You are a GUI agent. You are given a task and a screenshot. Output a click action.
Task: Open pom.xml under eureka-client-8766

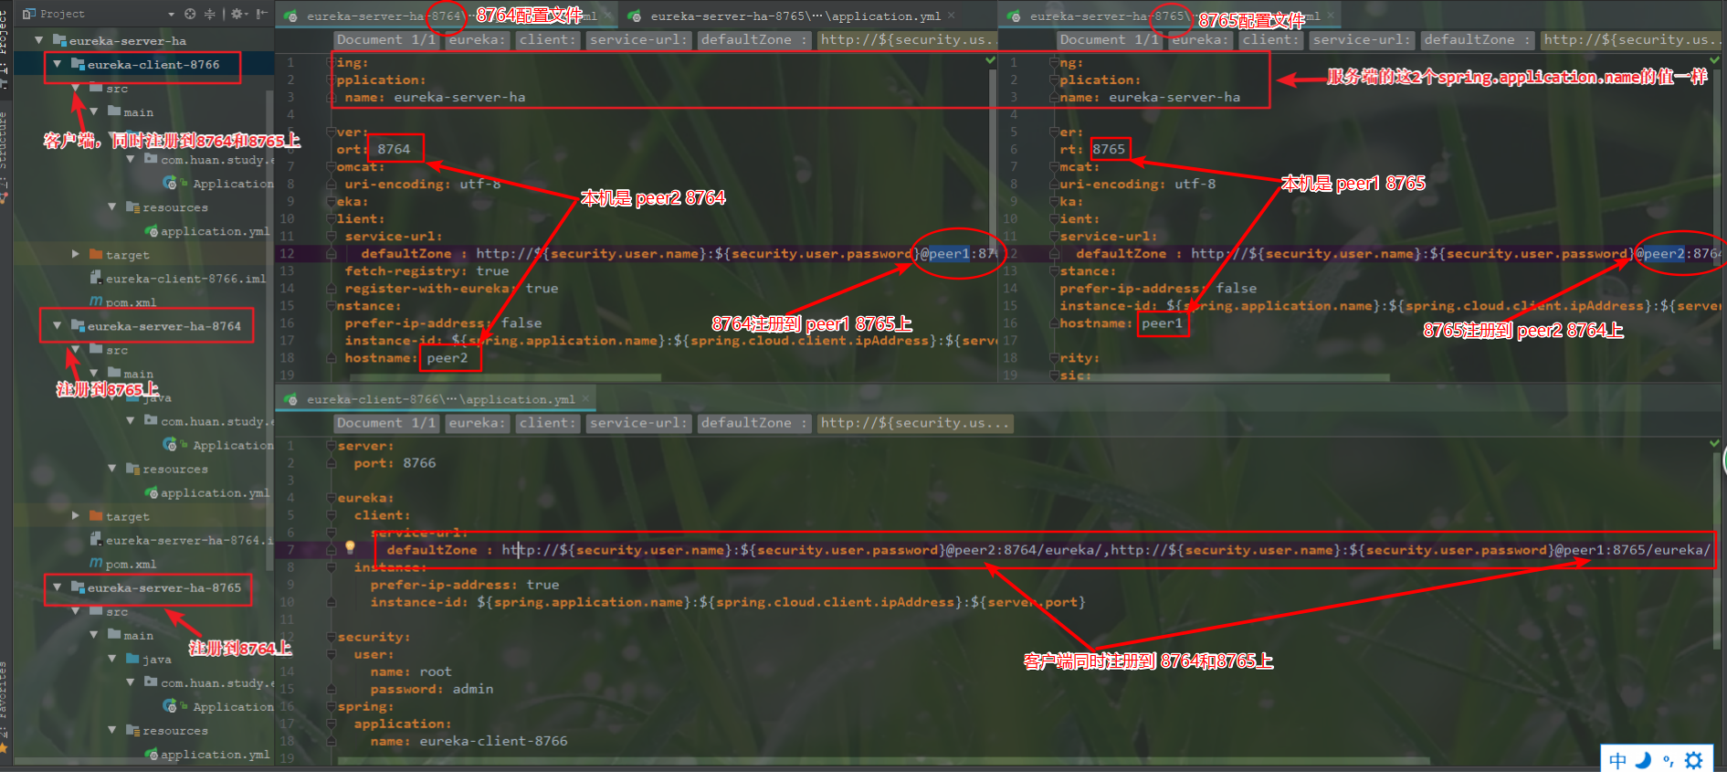123,302
